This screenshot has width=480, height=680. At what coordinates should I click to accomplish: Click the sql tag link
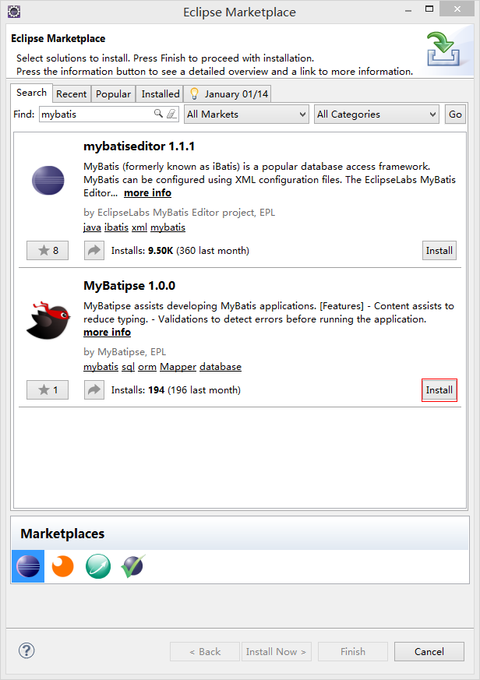click(128, 367)
